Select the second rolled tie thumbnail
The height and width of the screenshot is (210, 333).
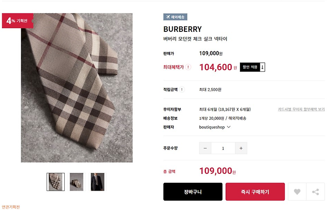tap(76, 182)
